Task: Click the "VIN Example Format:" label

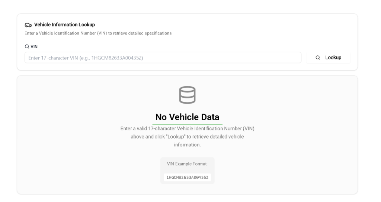Action: pos(187,164)
